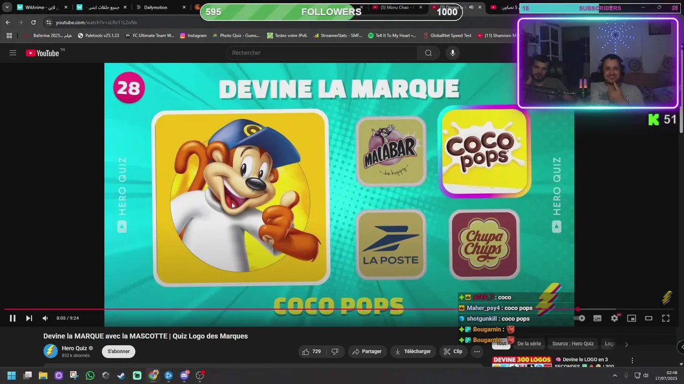Go back with the browser back arrow
The width and height of the screenshot is (684, 384).
(x=7, y=22)
